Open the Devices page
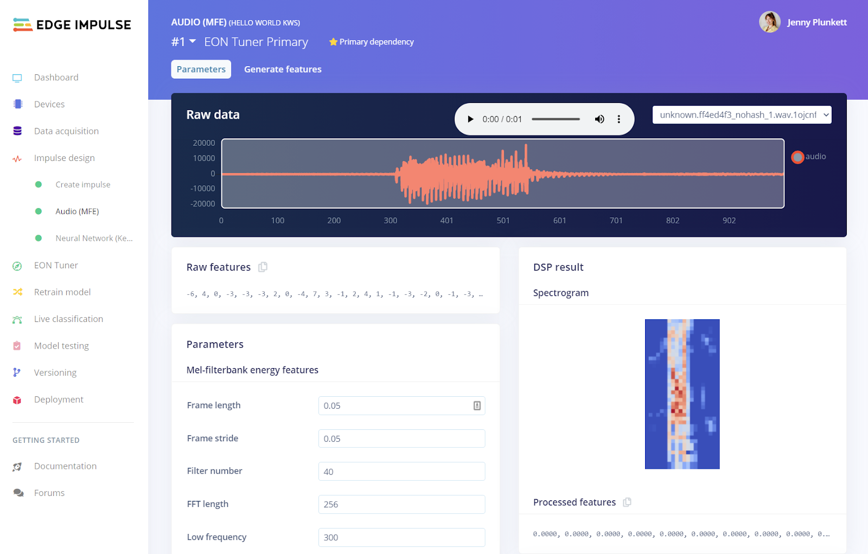Screen dimensions: 868x554 click(49, 104)
